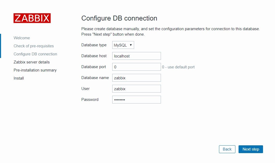Click the User field with value zabbix
Image resolution: width=275 pixels, height=163 pixels.
[x=136, y=88]
